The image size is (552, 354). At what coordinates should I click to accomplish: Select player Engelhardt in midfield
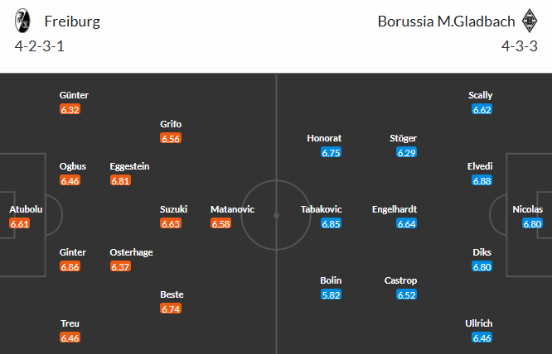tap(395, 209)
